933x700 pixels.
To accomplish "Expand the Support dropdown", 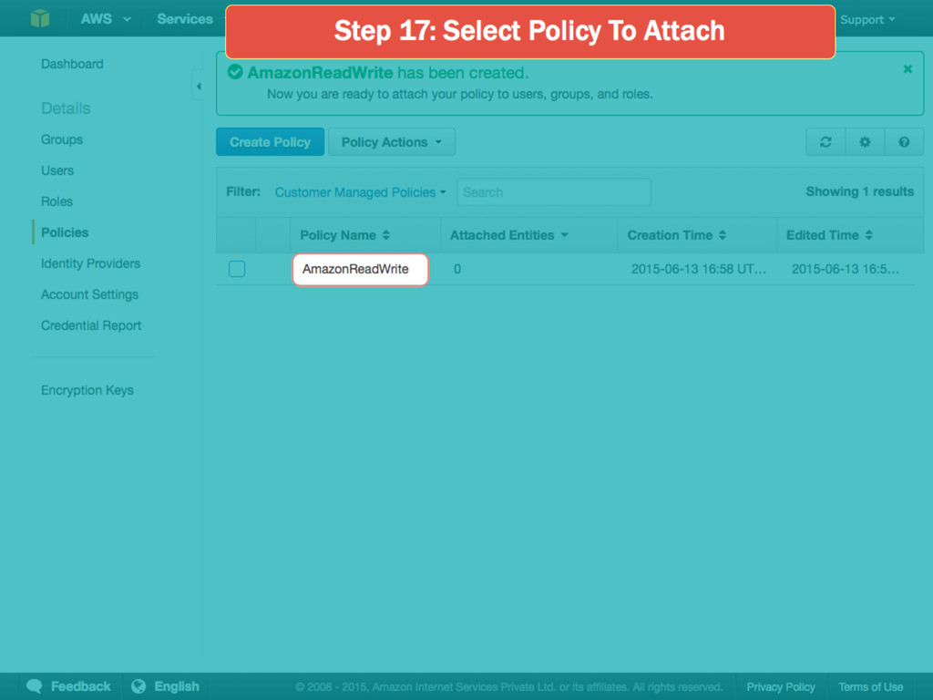I will (867, 20).
